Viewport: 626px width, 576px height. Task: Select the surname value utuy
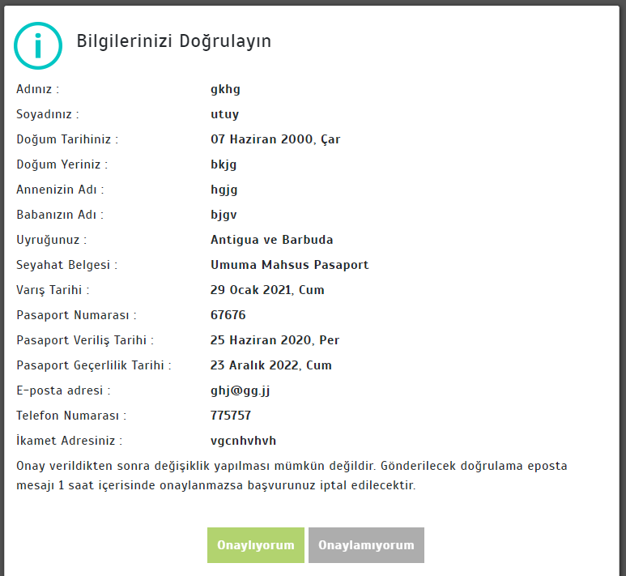pyautogui.click(x=225, y=115)
